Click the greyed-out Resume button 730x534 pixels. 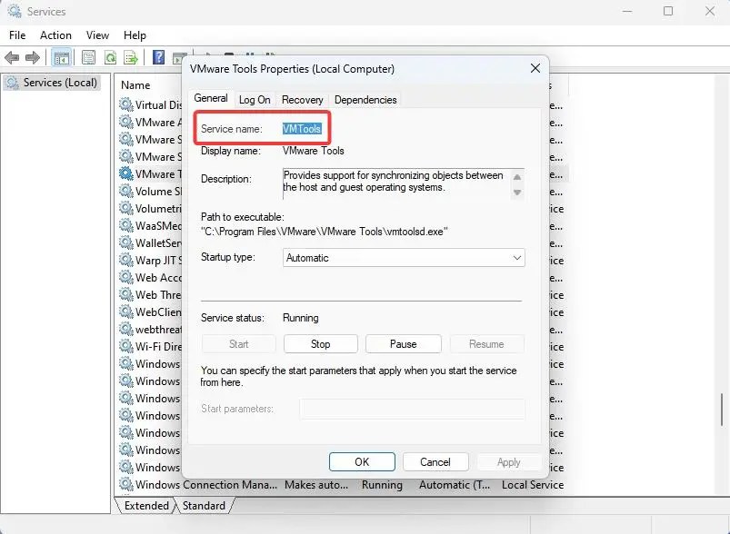[x=486, y=344]
